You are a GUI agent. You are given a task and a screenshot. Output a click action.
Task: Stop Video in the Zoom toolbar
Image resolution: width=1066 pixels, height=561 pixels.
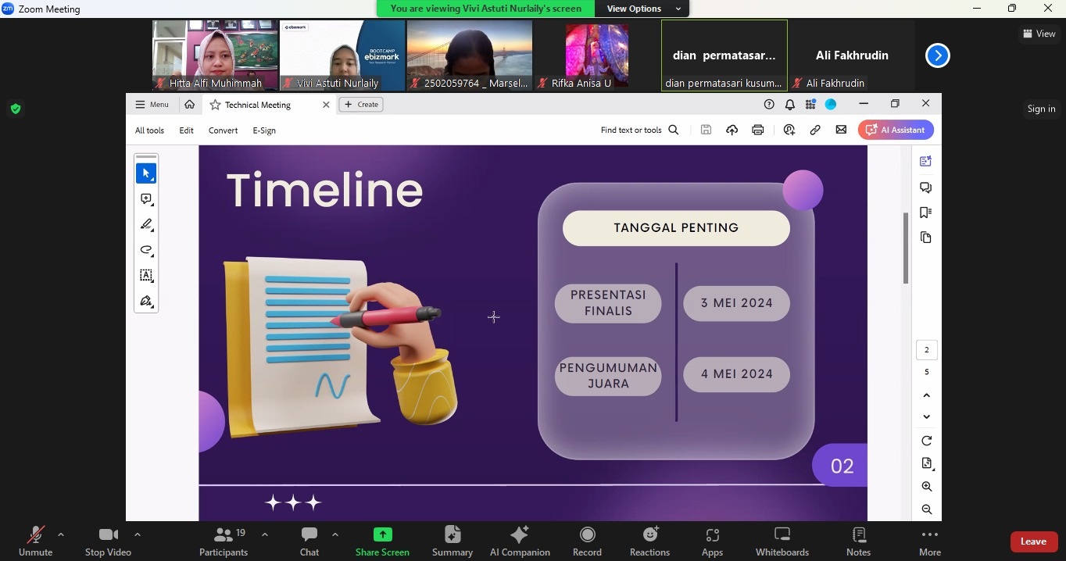tap(108, 541)
